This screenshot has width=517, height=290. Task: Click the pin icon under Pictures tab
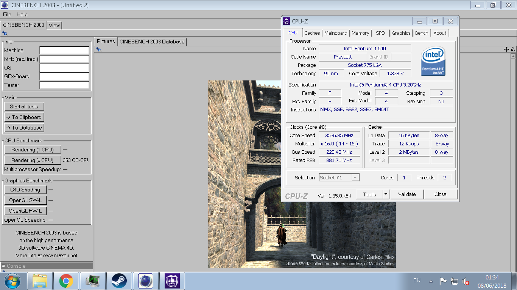pos(98,49)
